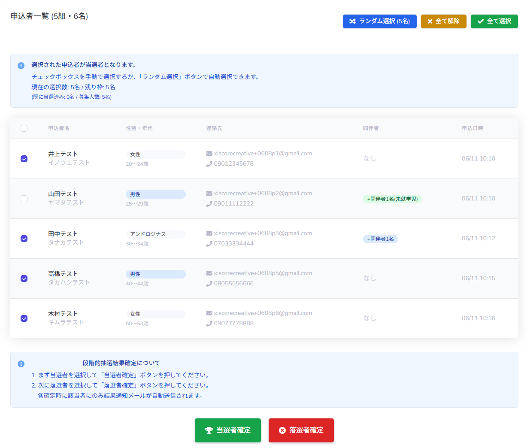The height and width of the screenshot is (448, 527).
Task: Click the 男性 badge in 高橋テスト row
Action: pos(156,274)
